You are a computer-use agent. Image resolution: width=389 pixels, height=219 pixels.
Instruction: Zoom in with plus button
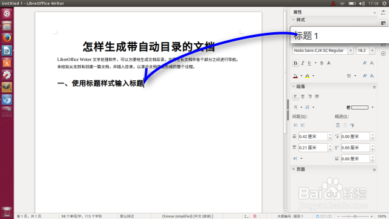371,217
